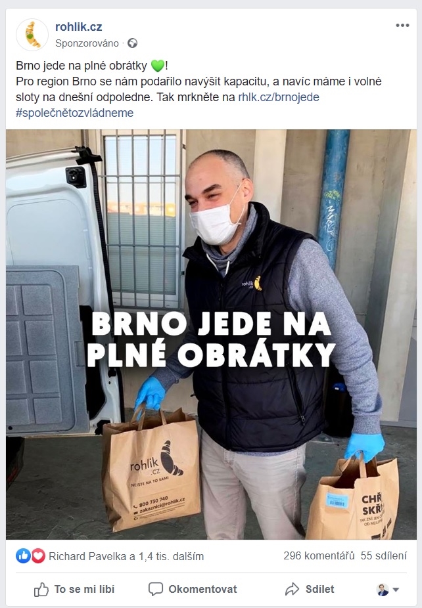
Task: Open the Brno delivery video thumbnail
Action: tap(211, 334)
